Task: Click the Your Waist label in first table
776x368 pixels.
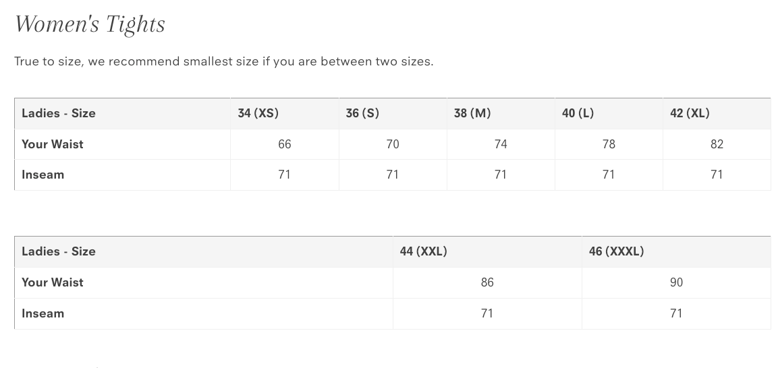Action: (53, 144)
